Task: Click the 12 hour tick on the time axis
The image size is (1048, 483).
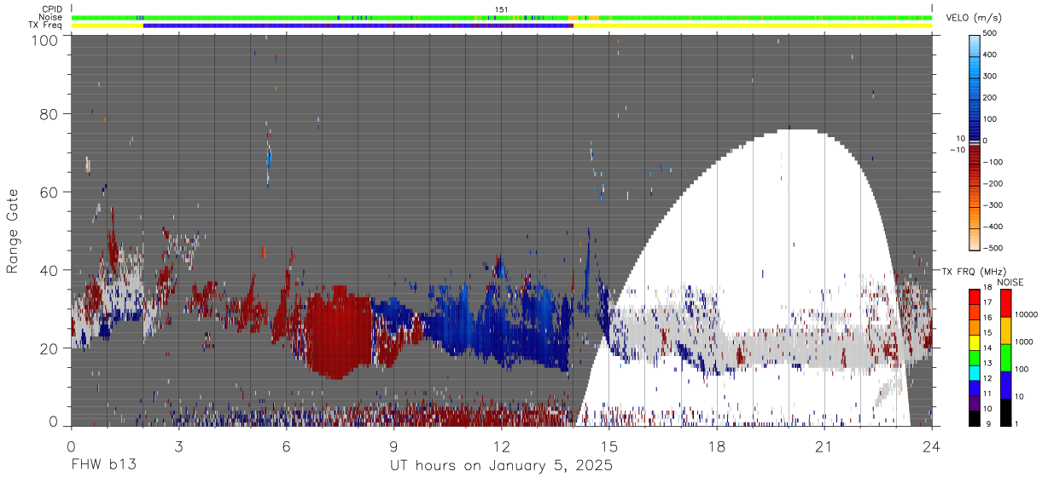Action: (x=501, y=446)
